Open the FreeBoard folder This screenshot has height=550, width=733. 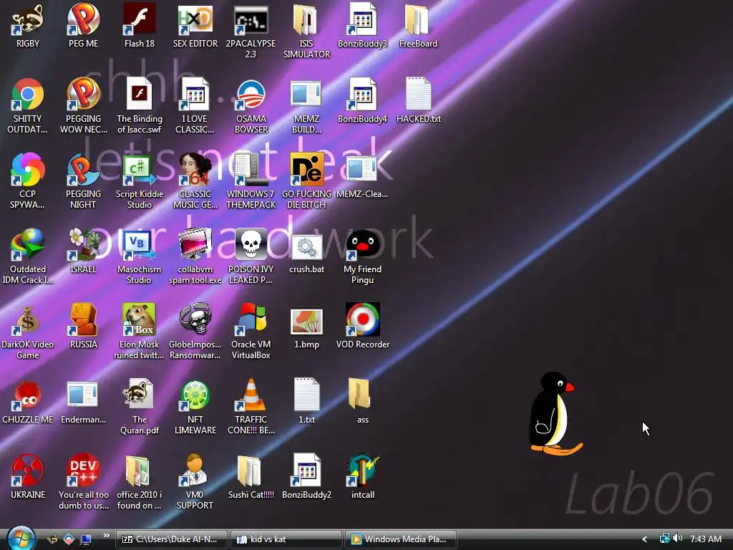[x=418, y=19]
